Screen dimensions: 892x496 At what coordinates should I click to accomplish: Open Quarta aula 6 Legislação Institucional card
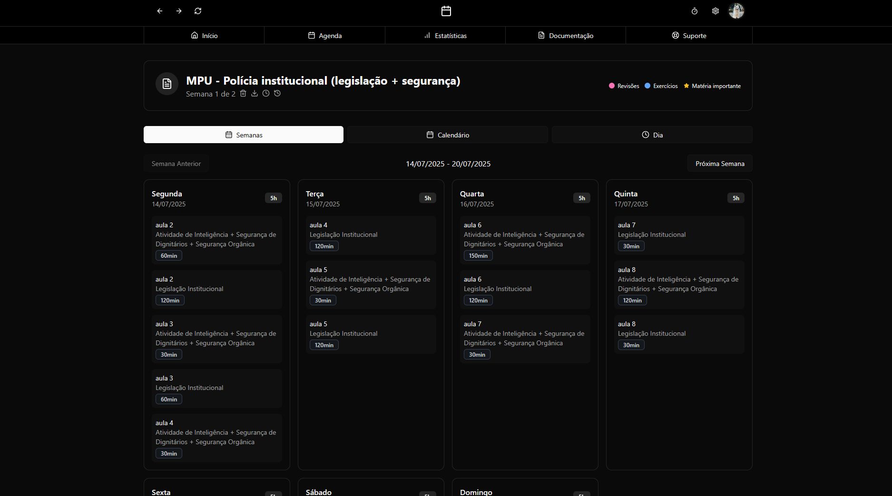tap(525, 290)
